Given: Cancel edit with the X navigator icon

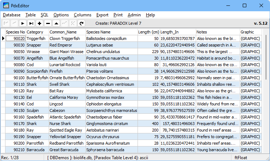Looking at the screenshot, I should [x=73, y=23].
